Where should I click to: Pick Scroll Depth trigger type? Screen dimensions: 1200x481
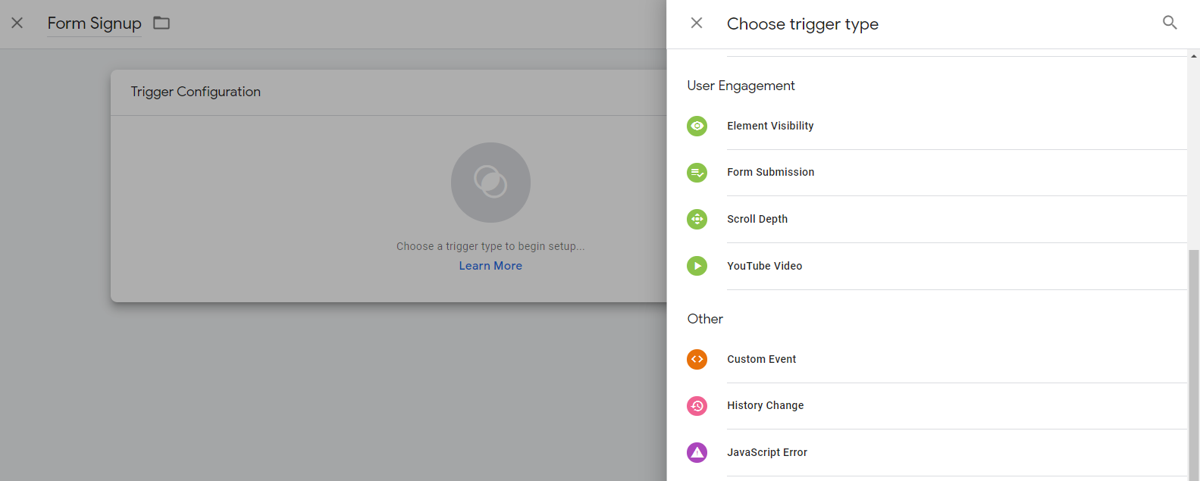point(937,219)
